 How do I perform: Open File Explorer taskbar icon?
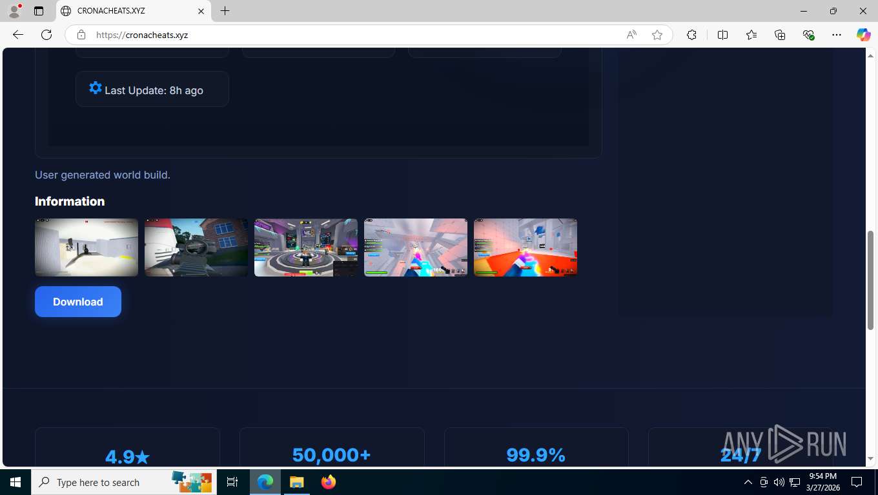296,482
